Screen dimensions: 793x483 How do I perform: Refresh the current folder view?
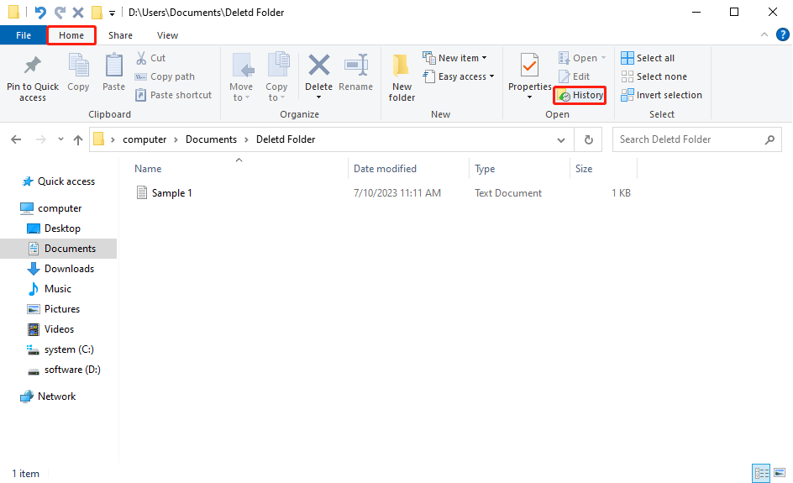[589, 139]
